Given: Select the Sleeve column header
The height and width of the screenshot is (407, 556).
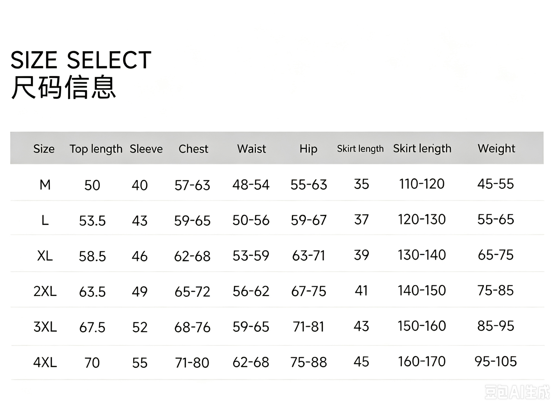Looking at the screenshot, I should 146,149.
